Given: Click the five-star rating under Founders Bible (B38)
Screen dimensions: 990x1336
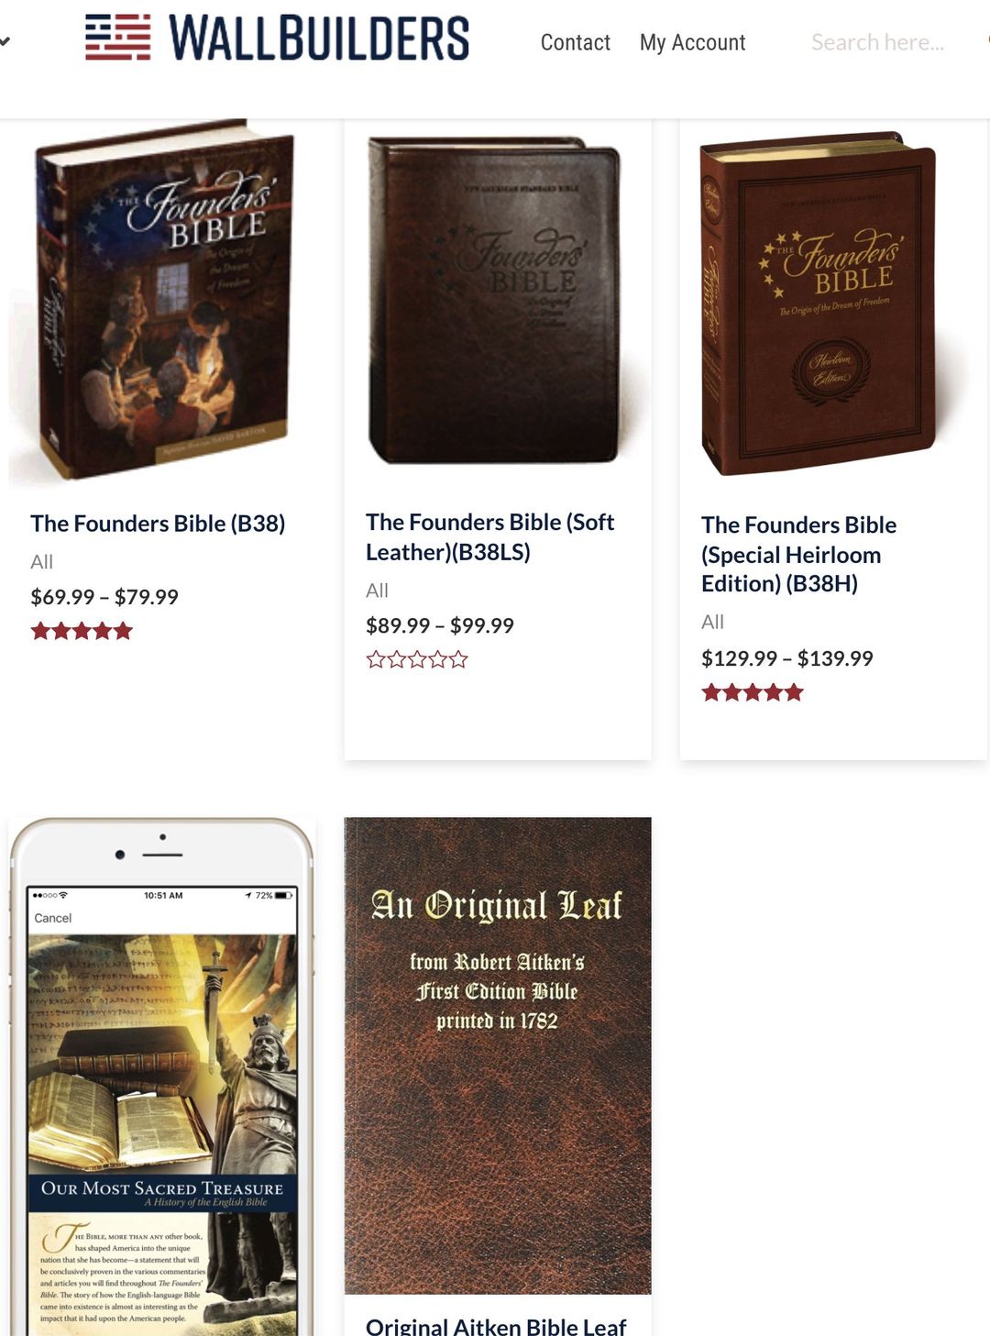Looking at the screenshot, I should (82, 631).
